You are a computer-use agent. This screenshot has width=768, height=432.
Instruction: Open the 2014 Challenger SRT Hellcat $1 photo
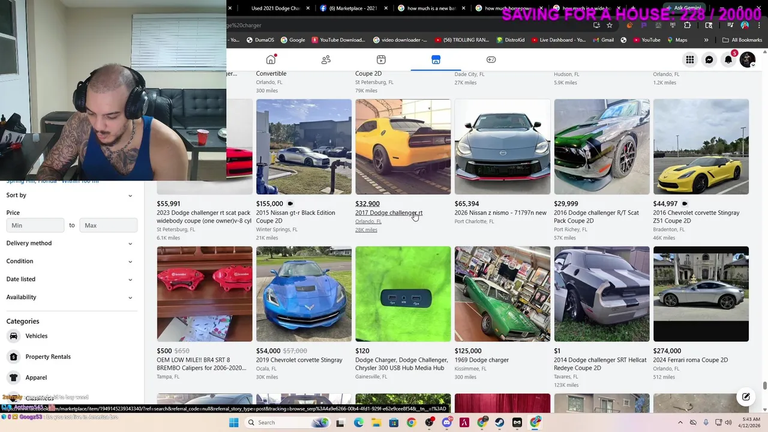(602, 294)
